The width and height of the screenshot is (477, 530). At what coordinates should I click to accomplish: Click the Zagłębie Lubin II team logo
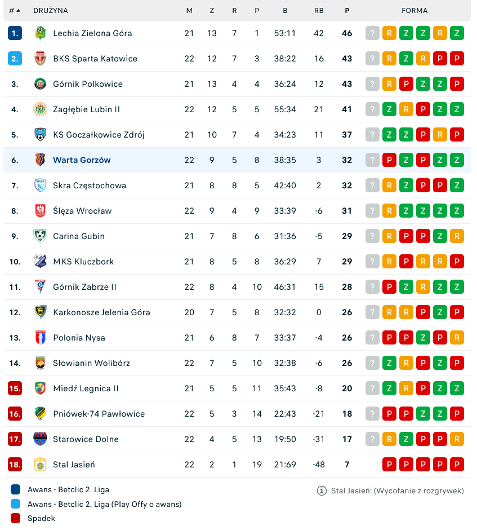[x=40, y=109]
